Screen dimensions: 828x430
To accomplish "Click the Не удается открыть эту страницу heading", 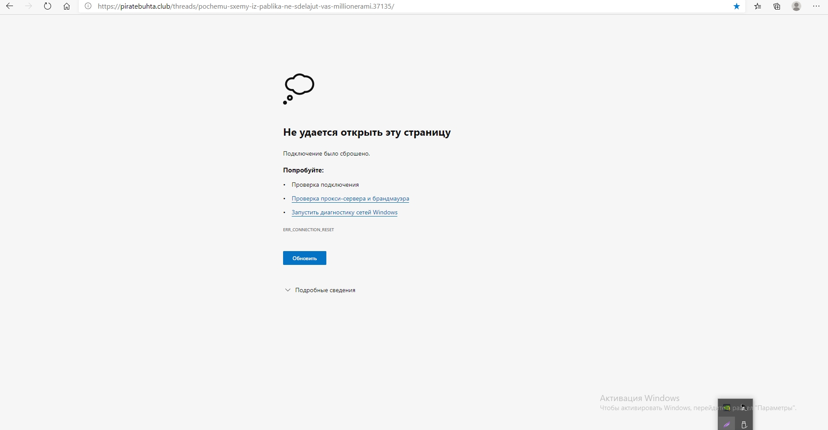I will [x=367, y=133].
